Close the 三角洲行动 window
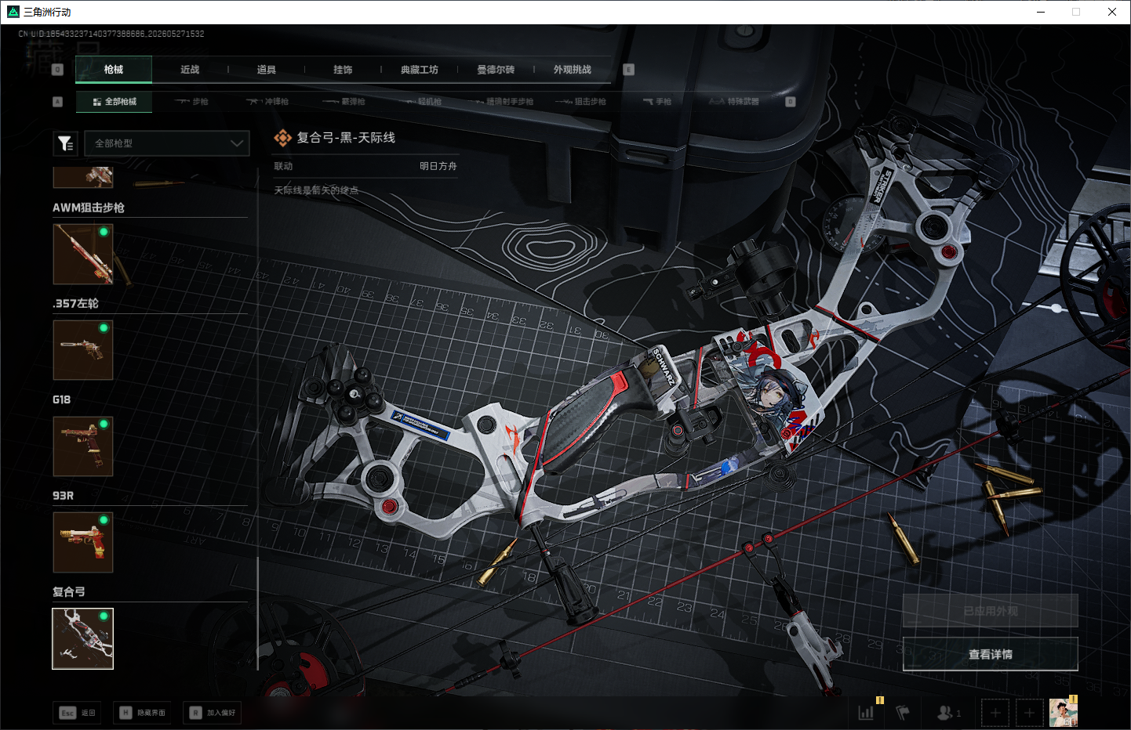The image size is (1131, 730). [1112, 12]
